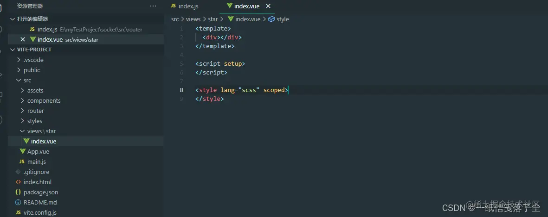548x217 pixels.
Task: Click the git icon beside .gitignore
Action: [18, 172]
